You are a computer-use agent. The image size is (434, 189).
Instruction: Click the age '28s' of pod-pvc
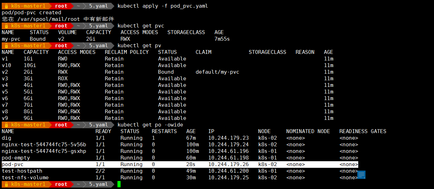point(191,164)
